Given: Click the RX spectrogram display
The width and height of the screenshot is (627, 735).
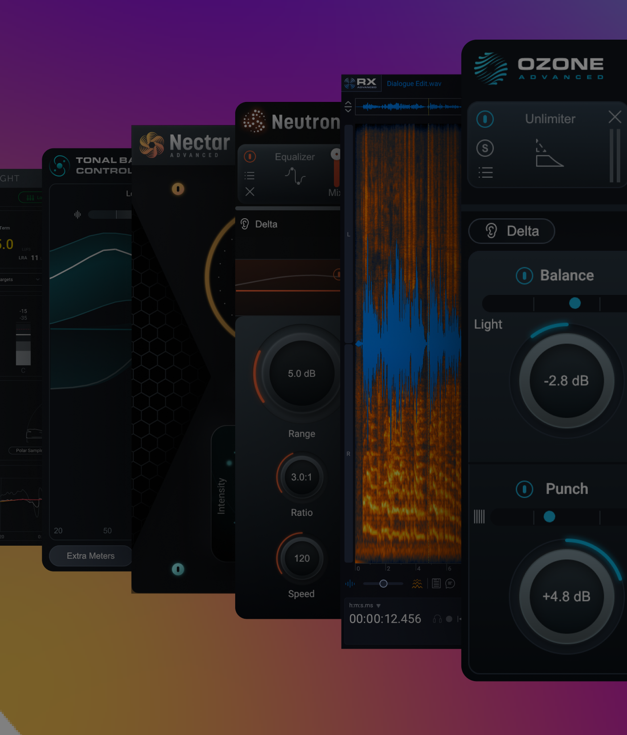Looking at the screenshot, I should (408, 343).
